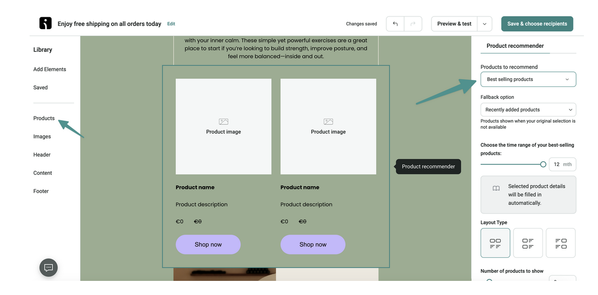The width and height of the screenshot is (598, 295).
Task: Expand the Preview & test chevron menu
Action: pos(484,23)
